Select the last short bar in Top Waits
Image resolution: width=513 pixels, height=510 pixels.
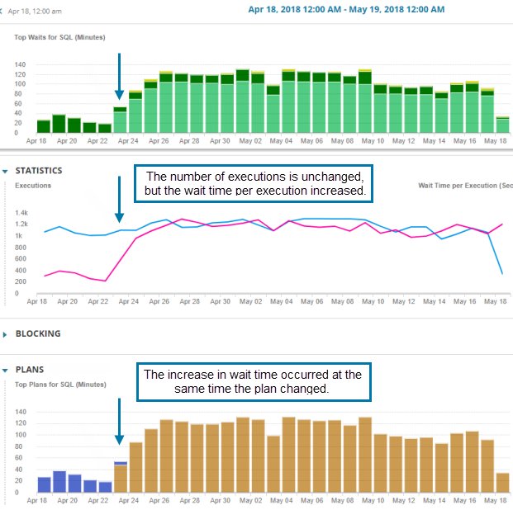(x=501, y=125)
